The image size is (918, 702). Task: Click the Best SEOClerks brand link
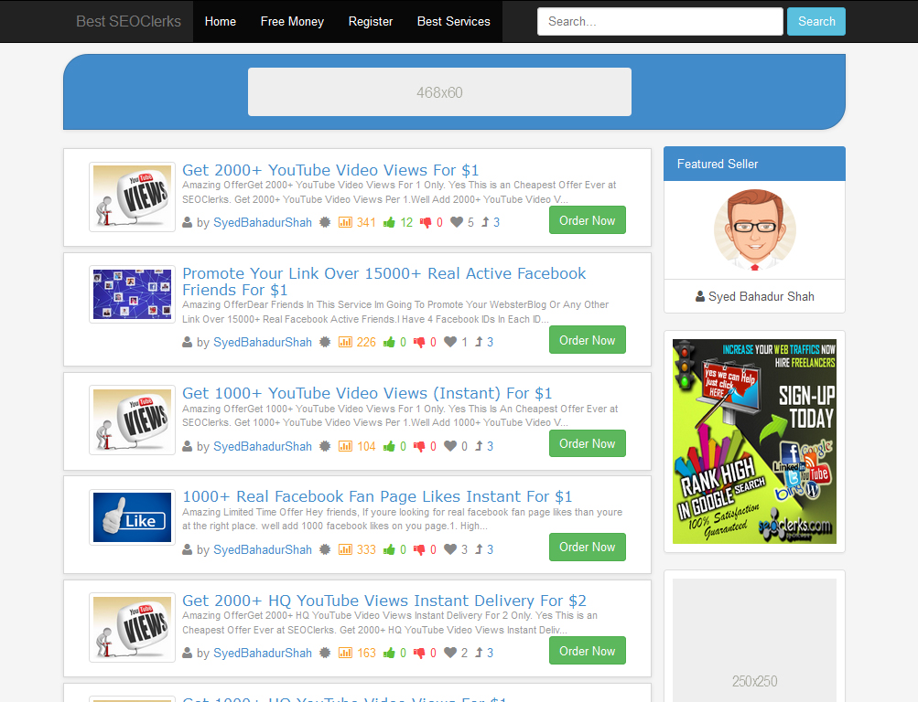click(128, 22)
